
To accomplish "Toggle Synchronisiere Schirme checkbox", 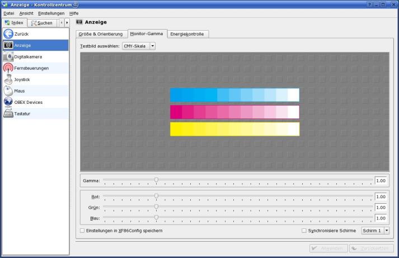I will pyautogui.click(x=304, y=231).
